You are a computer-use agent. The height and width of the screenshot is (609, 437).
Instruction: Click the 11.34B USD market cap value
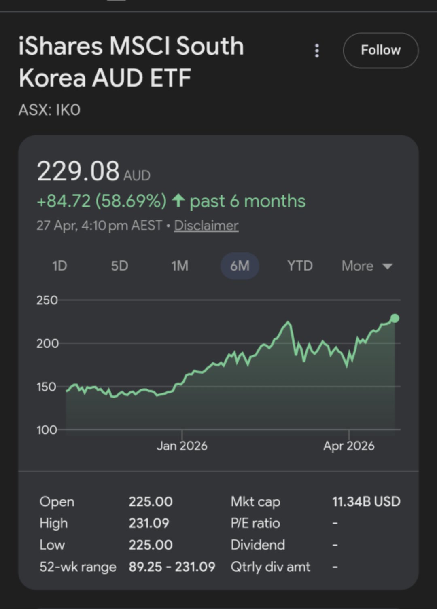[366, 501]
